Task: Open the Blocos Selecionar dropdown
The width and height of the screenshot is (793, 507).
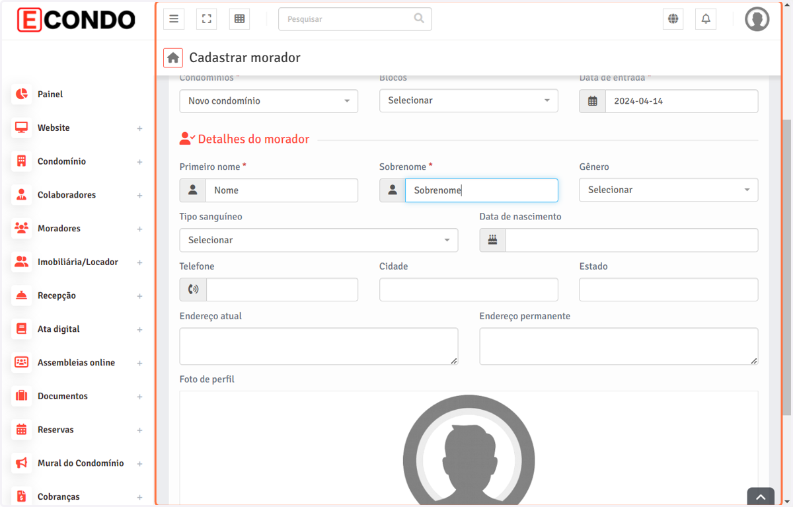Action: point(469,100)
